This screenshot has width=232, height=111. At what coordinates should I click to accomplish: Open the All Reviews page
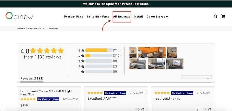click(122, 17)
